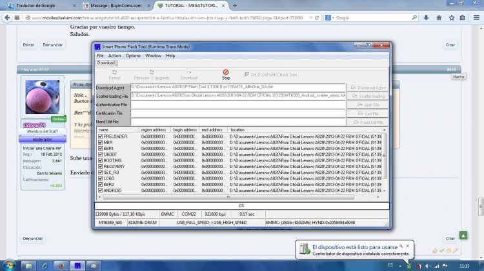Uncheck the PRELOADER partition checkbox
Viewport: 484px width, 271px height.
tap(100, 136)
